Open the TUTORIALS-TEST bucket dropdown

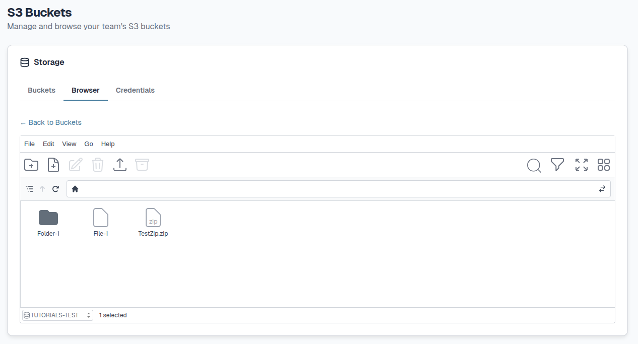coord(58,315)
